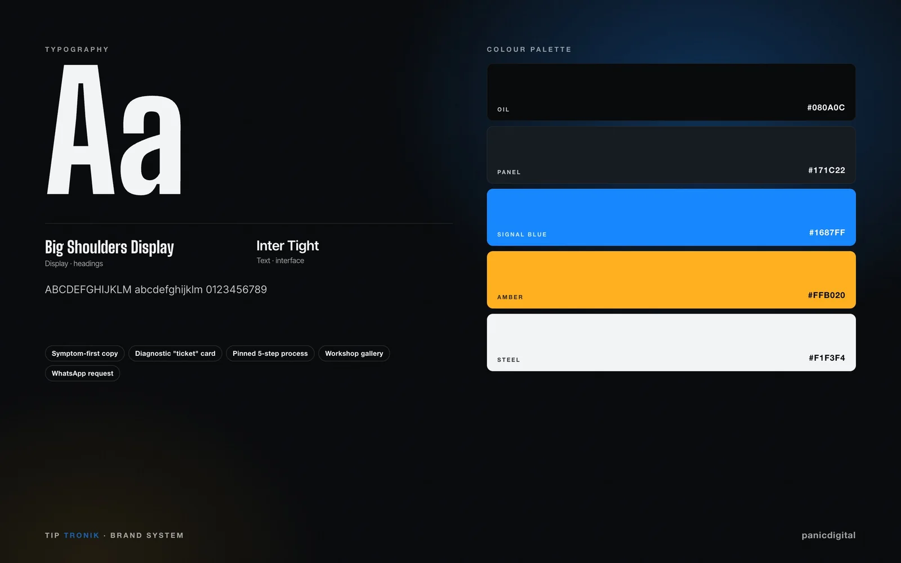Screen dimensions: 901x563
Task: Click the Symptom-first copy tag
Action: click(x=85, y=354)
